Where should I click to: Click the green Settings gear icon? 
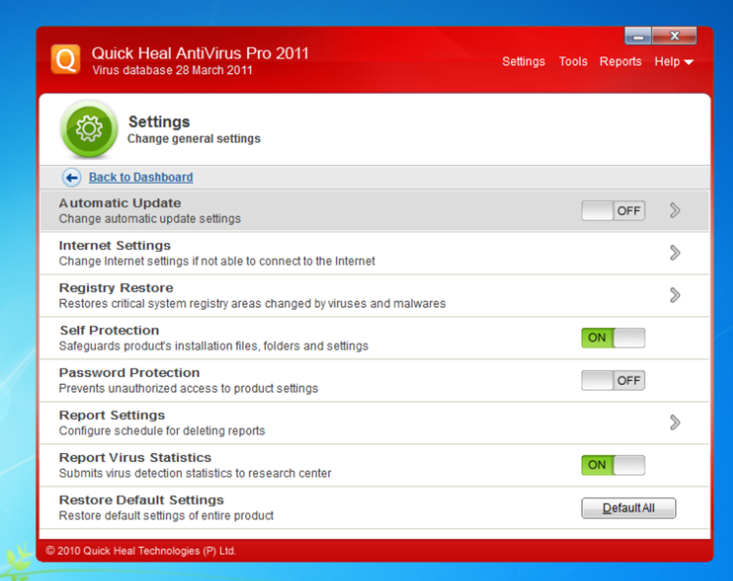(89, 129)
